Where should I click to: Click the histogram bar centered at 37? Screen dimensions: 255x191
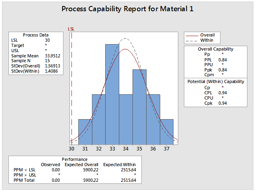167,132
